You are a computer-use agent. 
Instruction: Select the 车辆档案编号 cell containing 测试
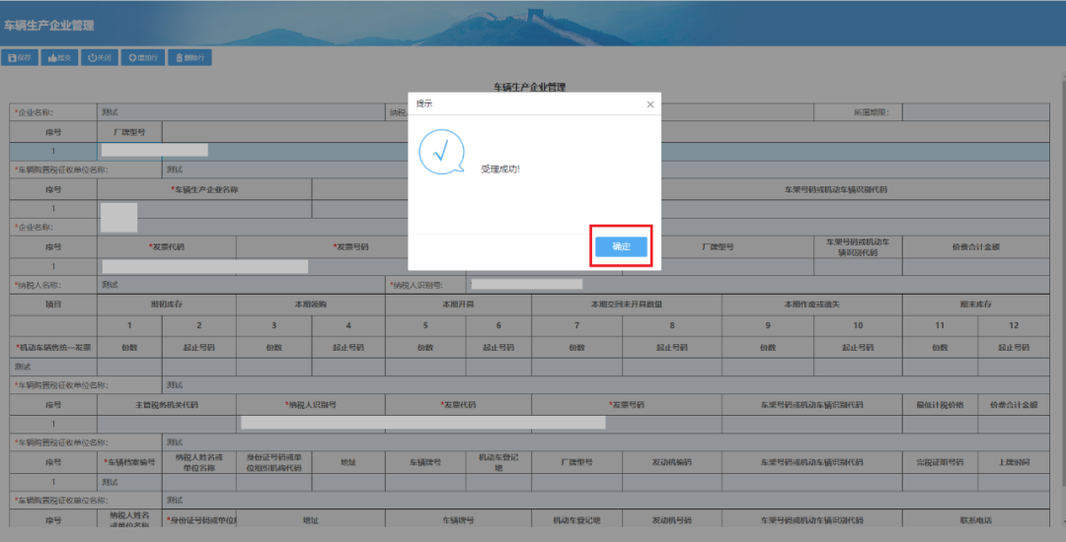(130, 482)
